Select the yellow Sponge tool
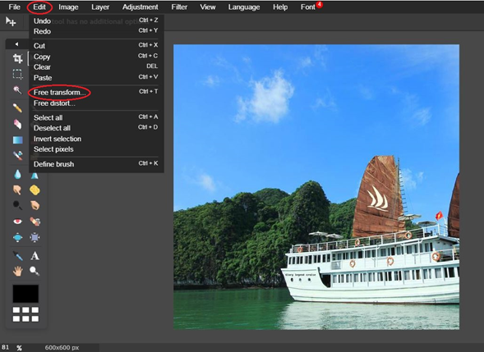 [35, 190]
